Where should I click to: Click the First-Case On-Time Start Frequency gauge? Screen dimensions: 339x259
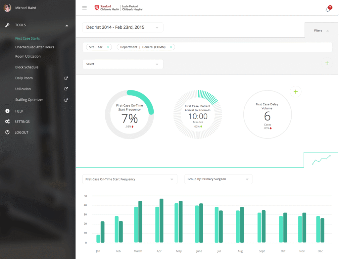pyautogui.click(x=129, y=114)
